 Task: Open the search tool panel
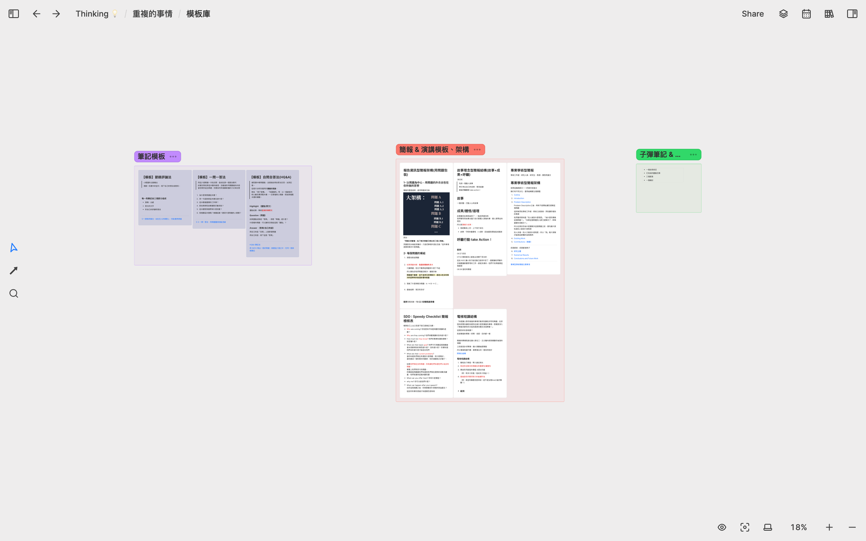[x=14, y=293]
